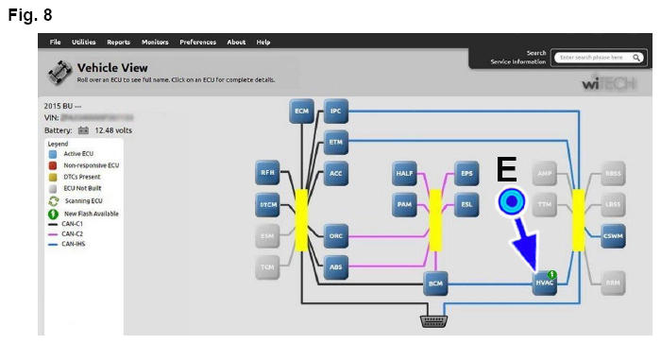
Task: Click the Search Service Information label
Action: tap(518, 58)
